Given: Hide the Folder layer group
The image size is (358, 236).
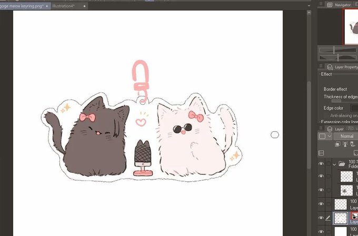Looking at the screenshot, I should [321, 164].
